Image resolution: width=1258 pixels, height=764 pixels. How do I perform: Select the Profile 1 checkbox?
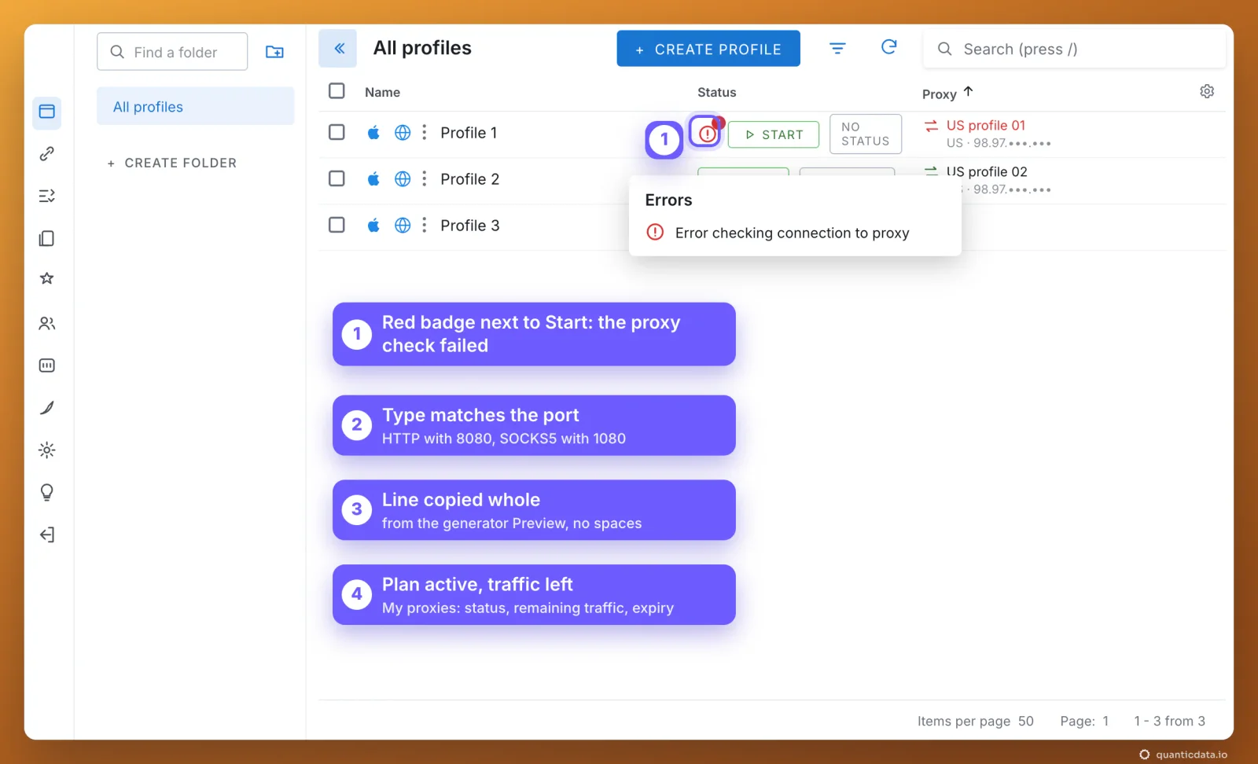pyautogui.click(x=337, y=132)
